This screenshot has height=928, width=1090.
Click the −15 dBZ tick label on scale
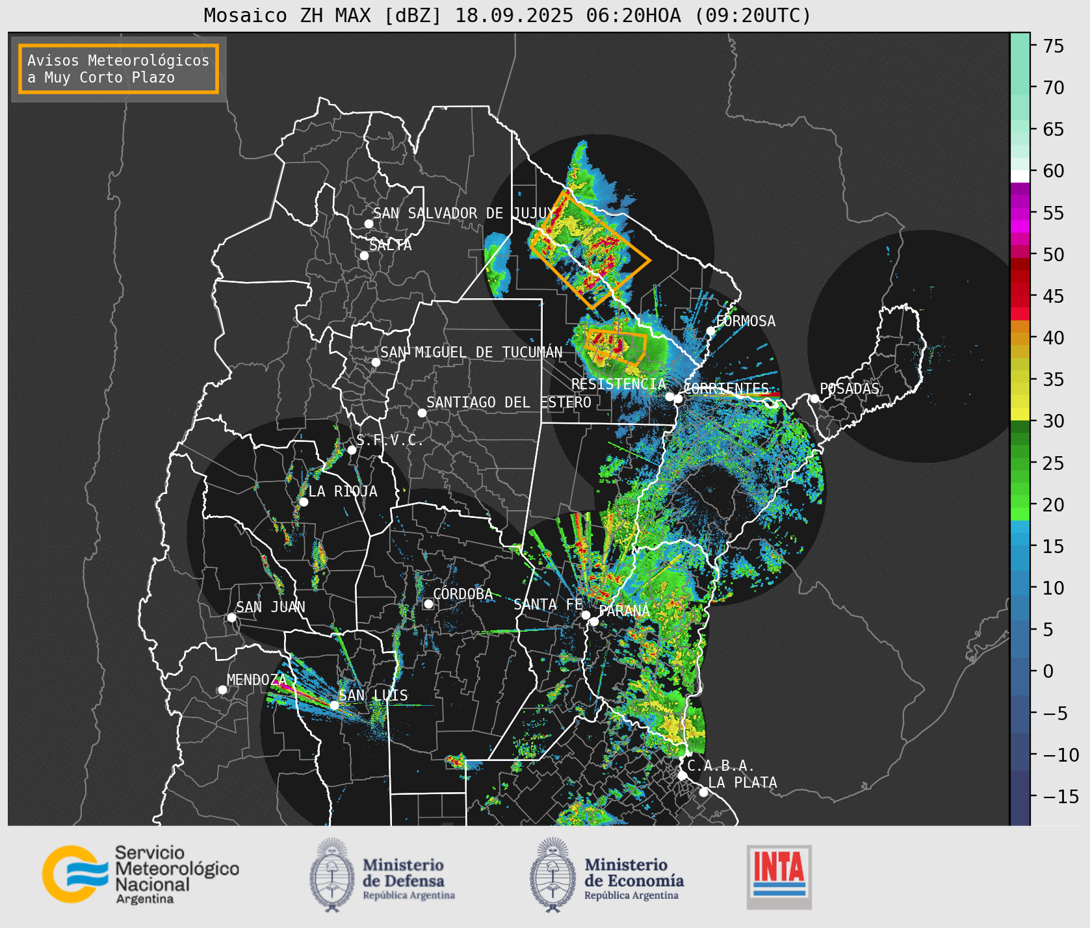pyautogui.click(x=1061, y=797)
